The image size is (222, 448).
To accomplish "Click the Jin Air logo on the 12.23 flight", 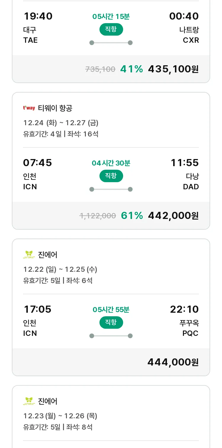I will click(x=29, y=401).
